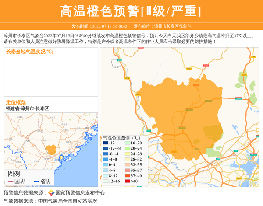Select the 24~28 yellow legend swatch

click(x=126, y=154)
